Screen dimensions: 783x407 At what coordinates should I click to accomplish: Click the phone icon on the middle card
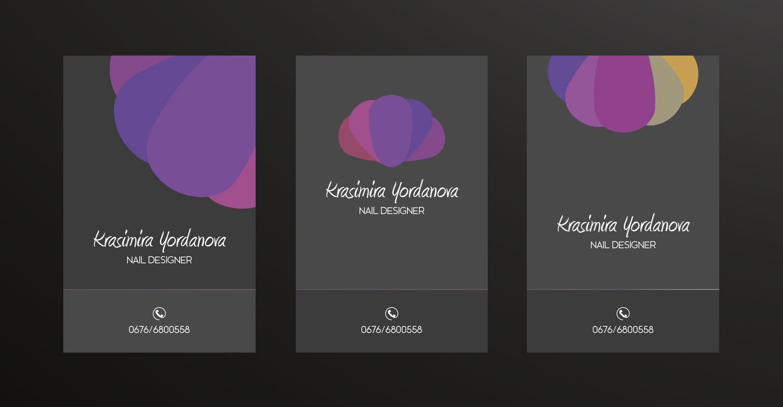coord(392,313)
